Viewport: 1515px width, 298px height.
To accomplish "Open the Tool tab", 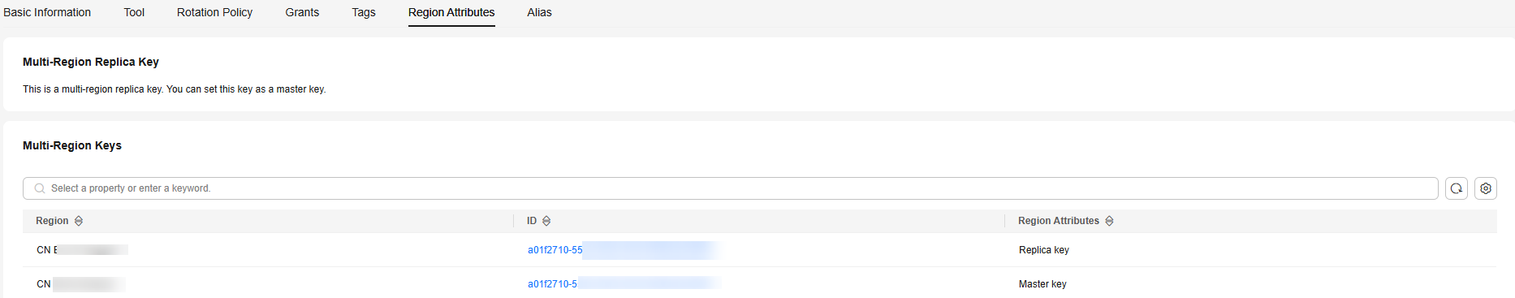I will pyautogui.click(x=134, y=12).
